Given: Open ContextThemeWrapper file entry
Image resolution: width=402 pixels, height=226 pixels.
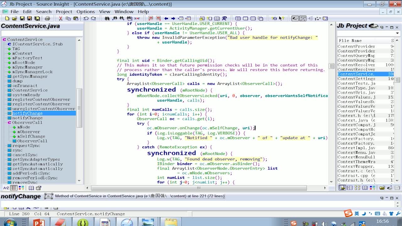Looking at the screenshot, I should pyautogui.click(x=356, y=162).
